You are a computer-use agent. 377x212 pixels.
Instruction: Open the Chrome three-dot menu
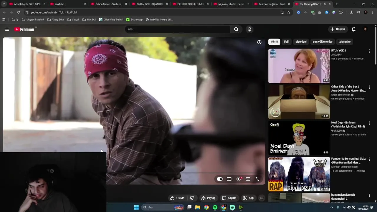tap(373, 12)
